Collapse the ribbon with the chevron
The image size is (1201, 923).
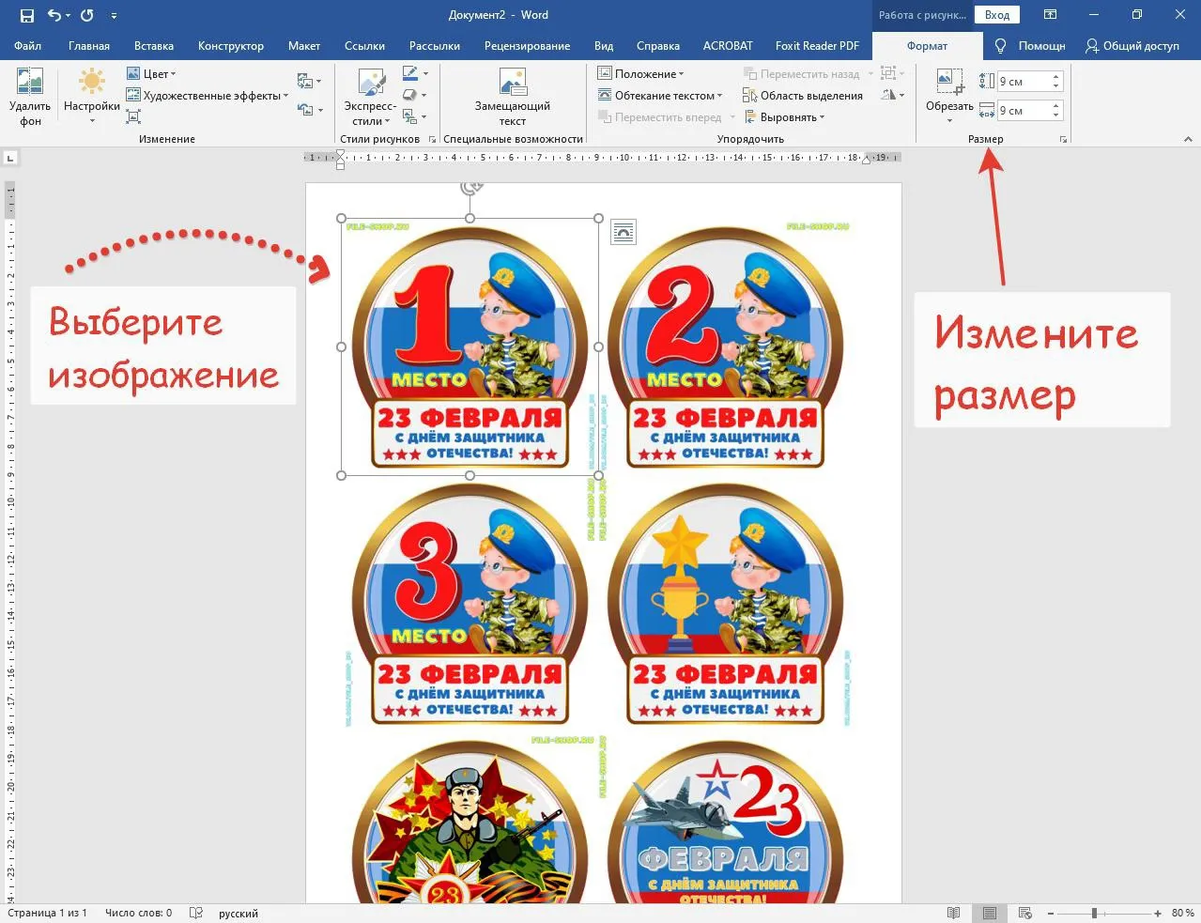1188,139
